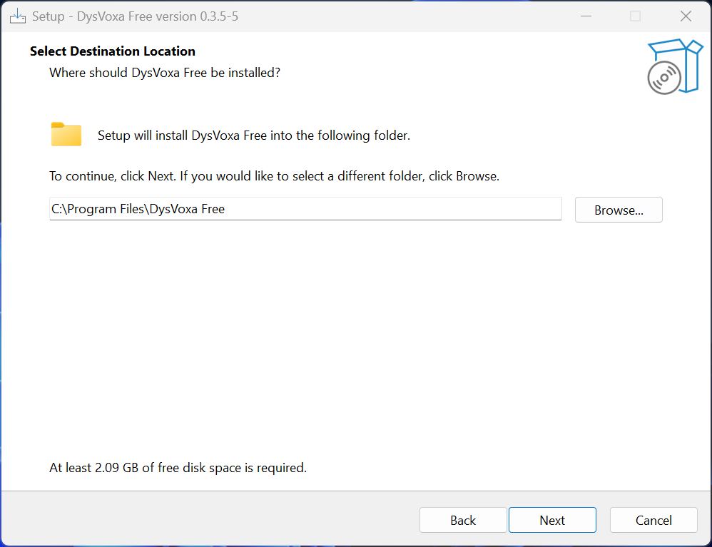Click 'Where should DysVoxa Free be installed?' text
Image resolution: width=712 pixels, height=547 pixels.
[165, 73]
